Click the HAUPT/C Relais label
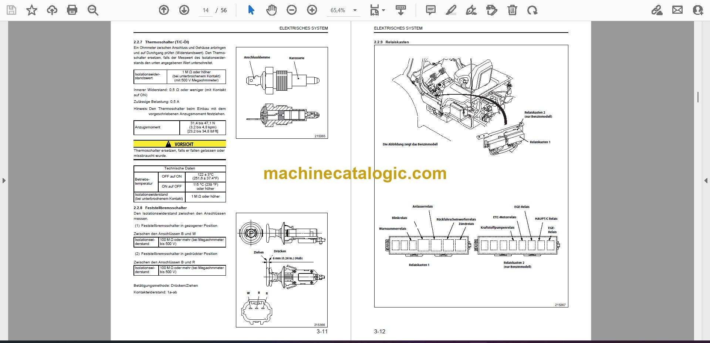The width and height of the screenshot is (710, 343). 546,219
